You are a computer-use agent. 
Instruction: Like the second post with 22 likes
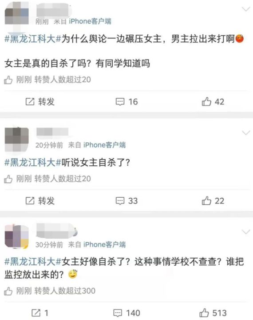click(213, 201)
